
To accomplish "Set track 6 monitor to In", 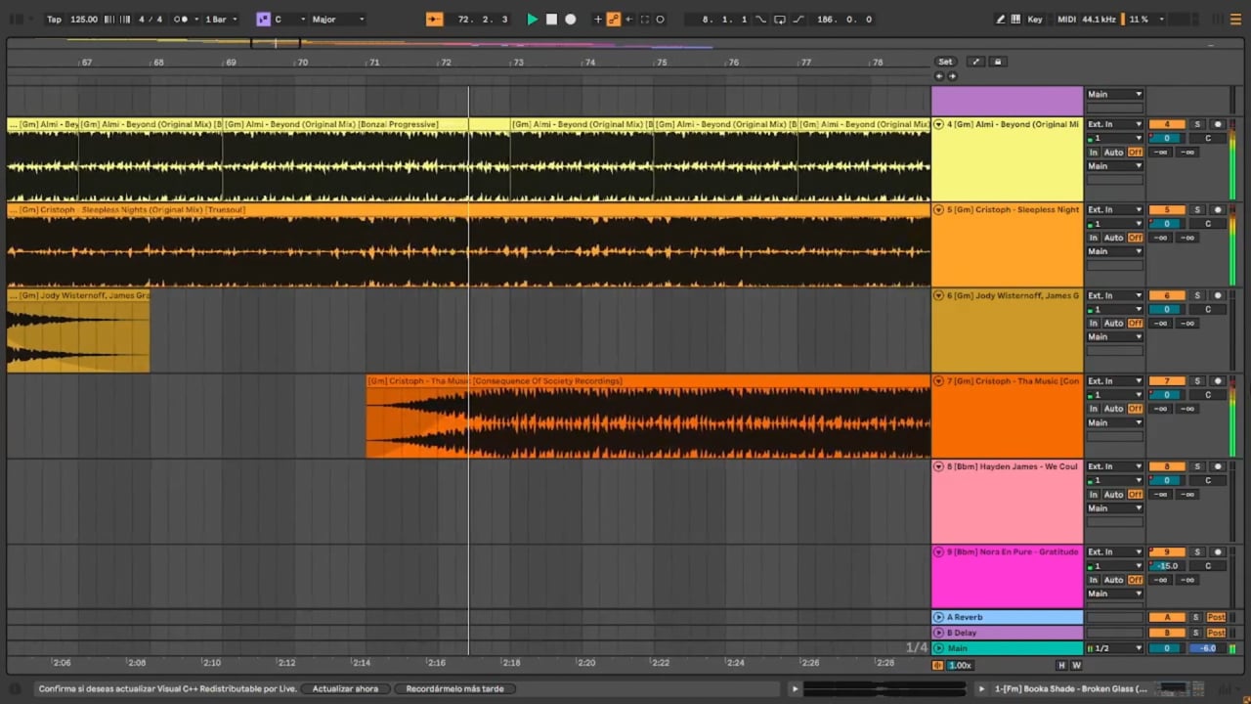I will pyautogui.click(x=1094, y=324).
